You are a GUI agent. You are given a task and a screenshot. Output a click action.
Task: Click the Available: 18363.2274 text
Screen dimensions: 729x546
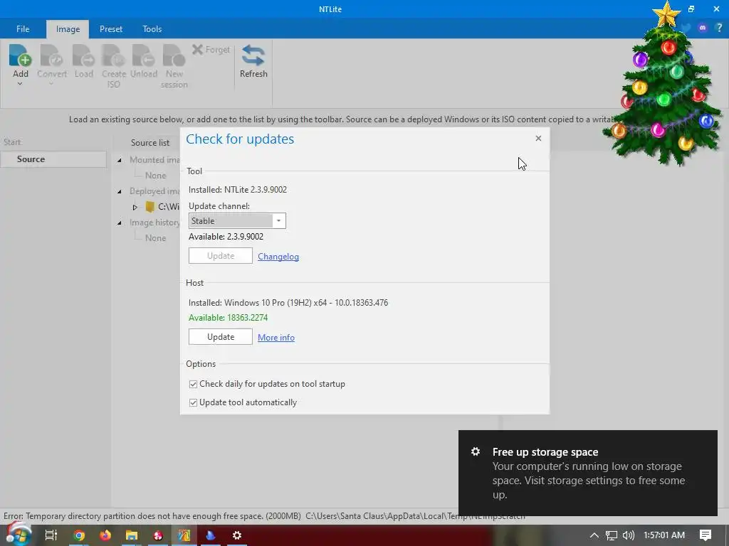tap(228, 318)
